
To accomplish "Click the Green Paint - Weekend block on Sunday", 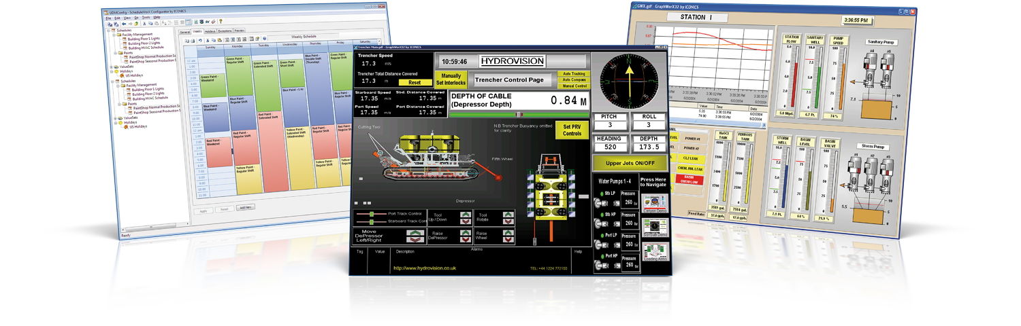I will (212, 84).
